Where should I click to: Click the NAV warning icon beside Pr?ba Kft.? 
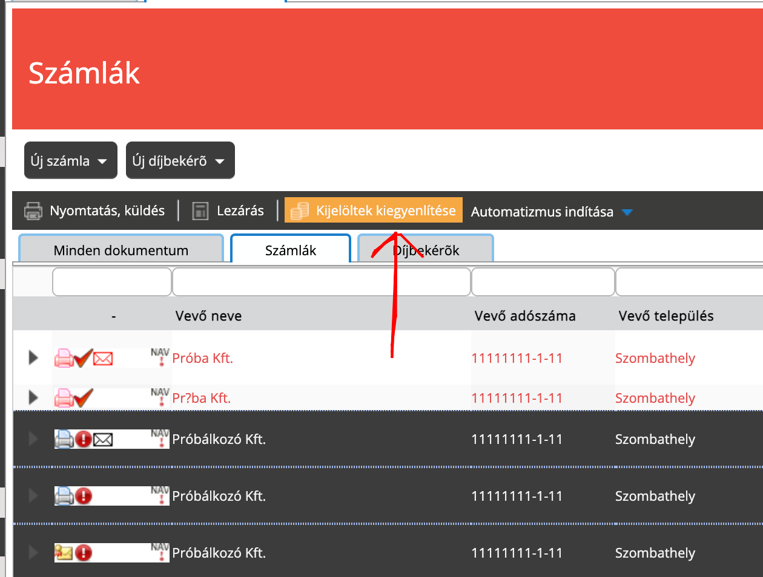click(x=160, y=397)
